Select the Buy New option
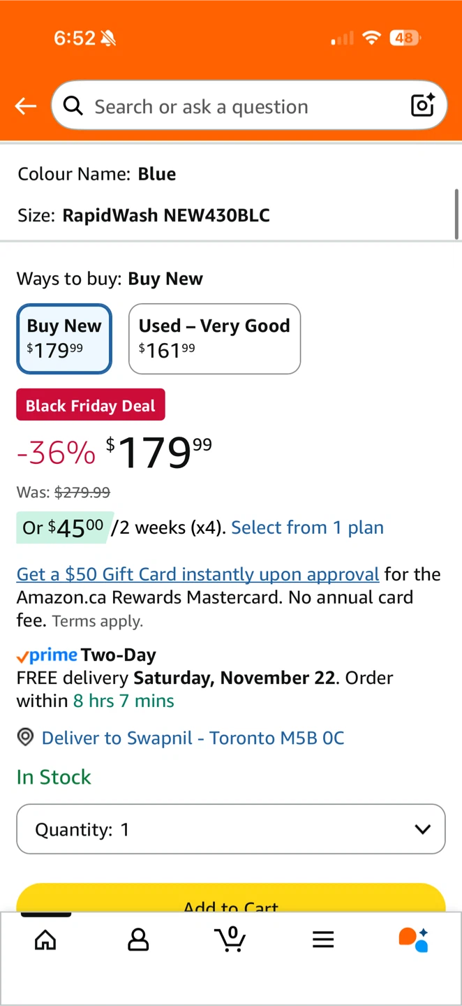Screen dimensions: 462x1006 64,339
